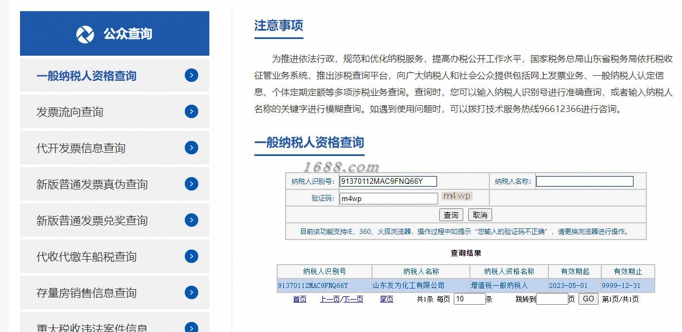This screenshot has height=332, width=682.
Task: Click the 注意事项 heading
Action: pos(278,26)
